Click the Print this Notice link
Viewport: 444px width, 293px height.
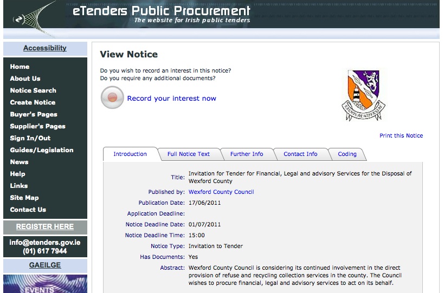pos(401,135)
